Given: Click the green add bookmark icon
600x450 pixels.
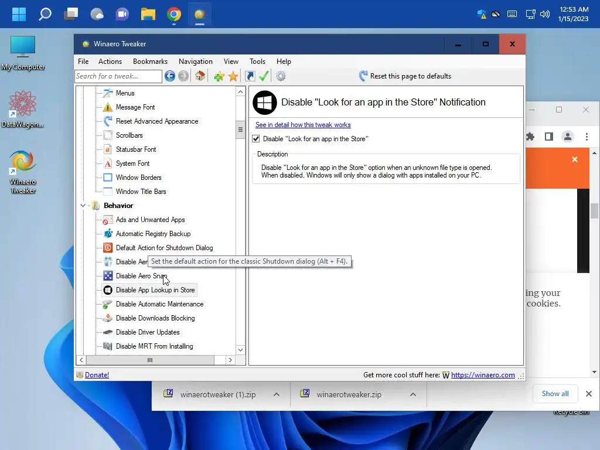Looking at the screenshot, I should 219,76.
